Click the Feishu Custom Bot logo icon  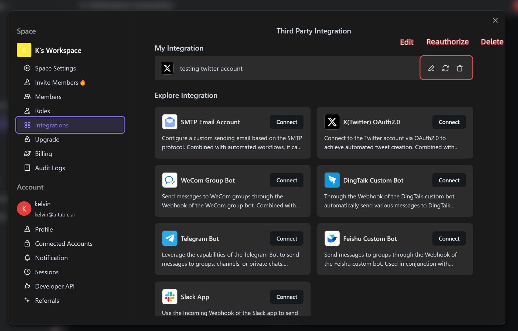tap(332, 238)
